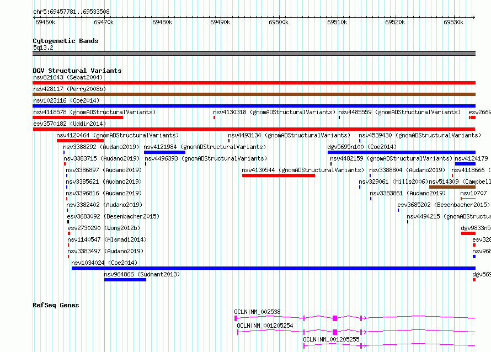
Task: Open OCLN|NM_002538 gene label
Action: (x=258, y=312)
